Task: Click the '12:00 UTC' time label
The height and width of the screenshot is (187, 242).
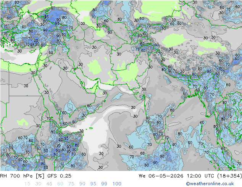Action: tap(200, 176)
